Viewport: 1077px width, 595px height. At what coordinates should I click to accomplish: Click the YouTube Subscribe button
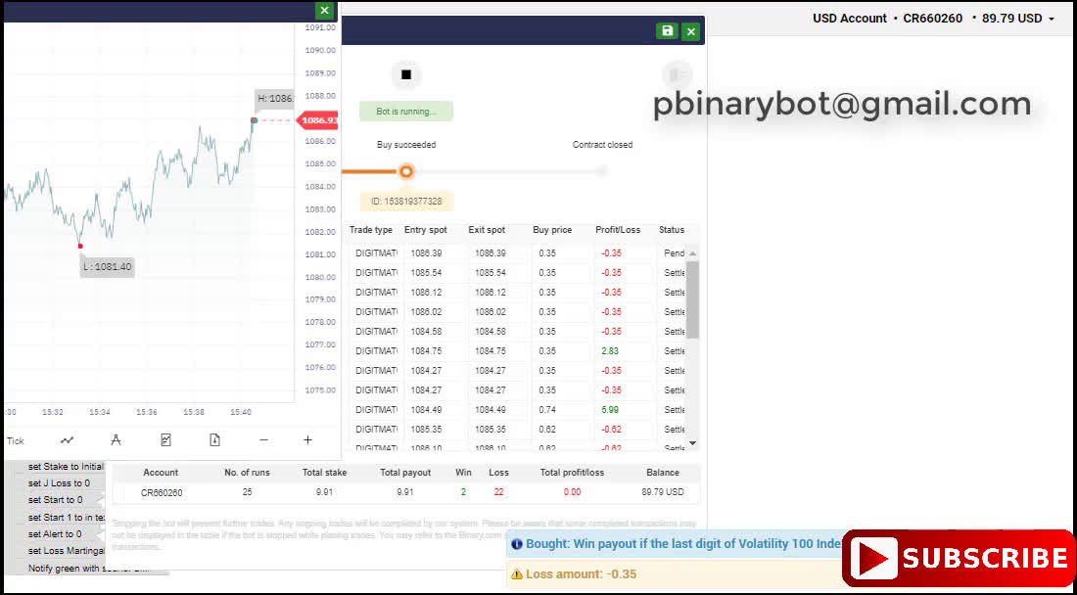(959, 558)
